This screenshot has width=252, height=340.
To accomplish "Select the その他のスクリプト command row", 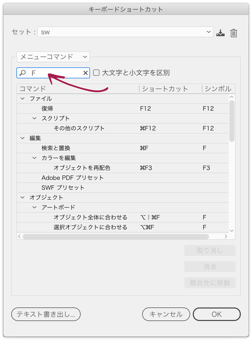I will click(123, 128).
